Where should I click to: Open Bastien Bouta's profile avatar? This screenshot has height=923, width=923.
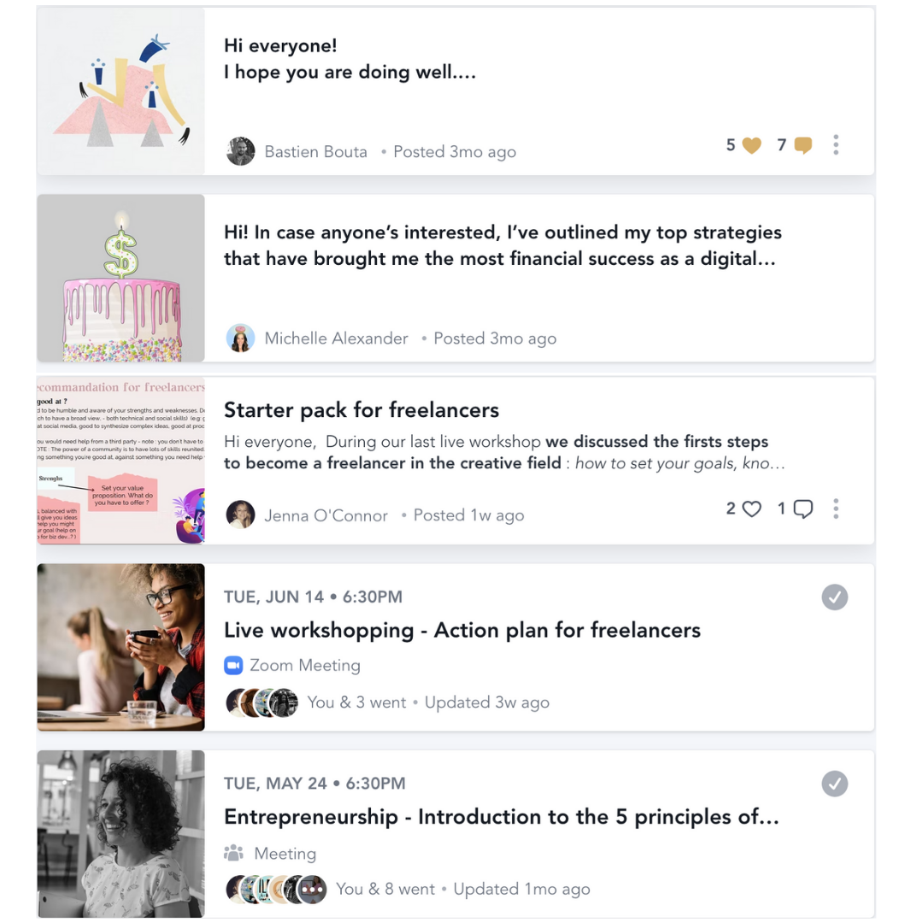coord(240,151)
